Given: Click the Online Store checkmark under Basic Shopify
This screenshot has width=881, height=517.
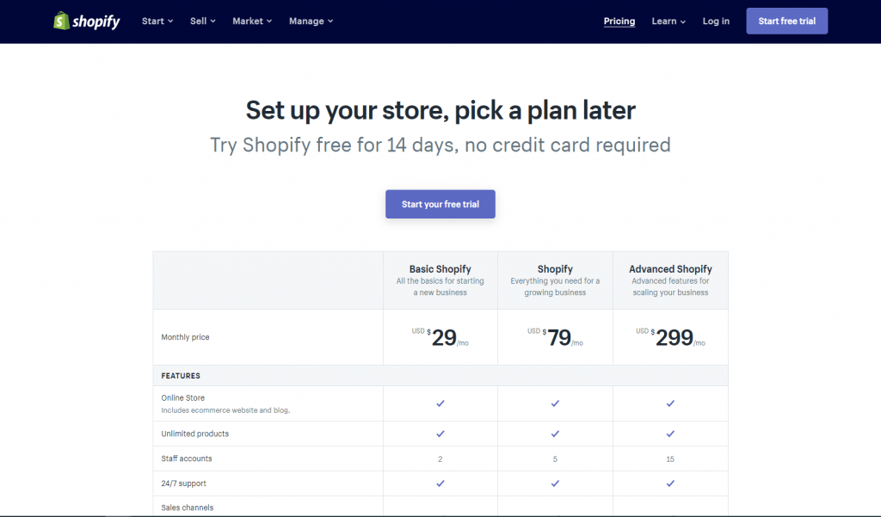Looking at the screenshot, I should [440, 403].
